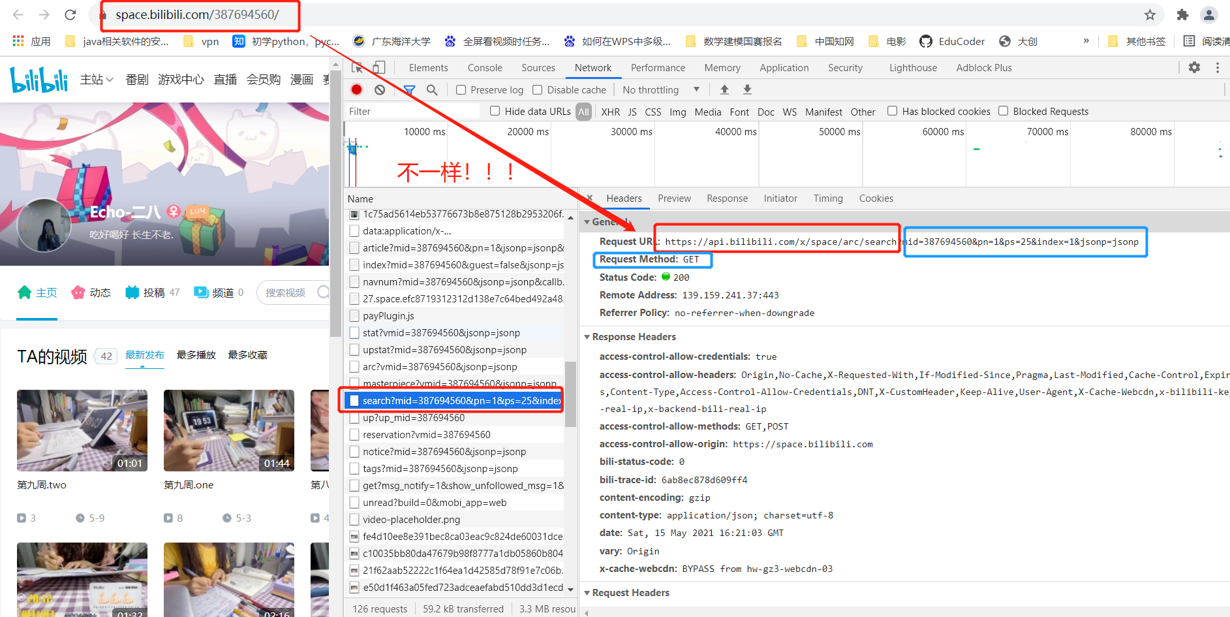1230x617 pixels.
Task: Open the Application panel
Action: [784, 67]
